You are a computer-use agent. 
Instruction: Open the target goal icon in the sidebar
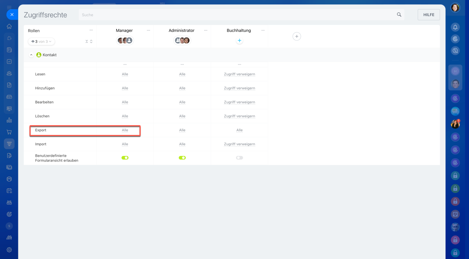tap(9, 214)
